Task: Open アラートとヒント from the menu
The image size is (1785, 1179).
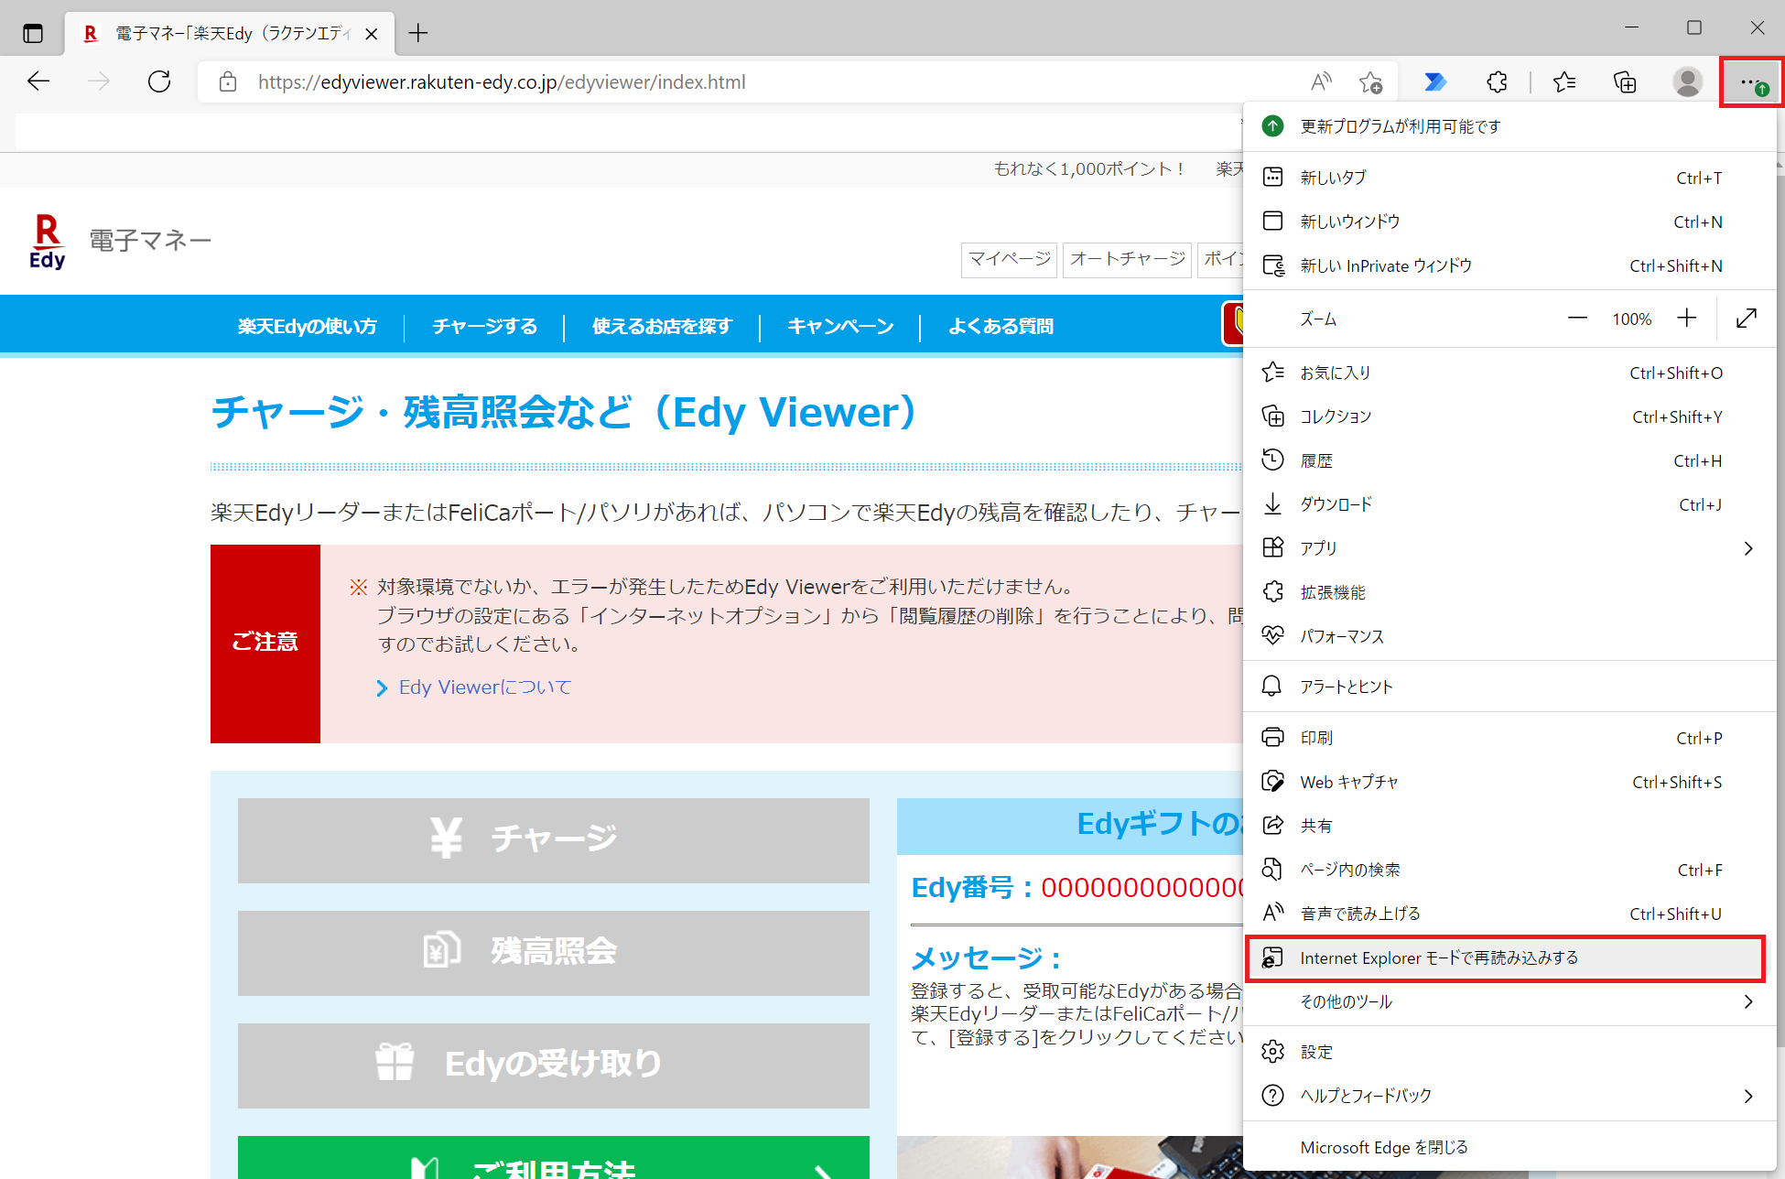Action: coord(1509,687)
